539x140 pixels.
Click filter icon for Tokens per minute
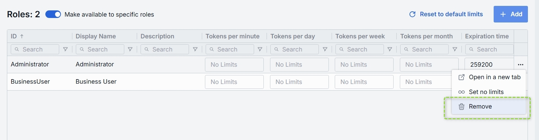(x=260, y=49)
